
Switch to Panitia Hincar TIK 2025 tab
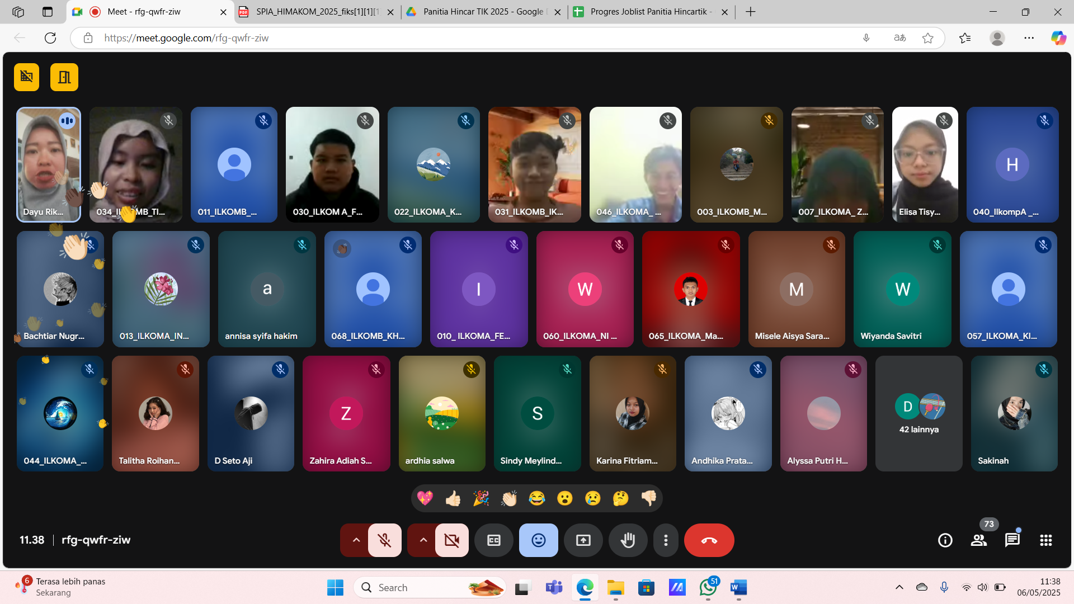click(482, 12)
